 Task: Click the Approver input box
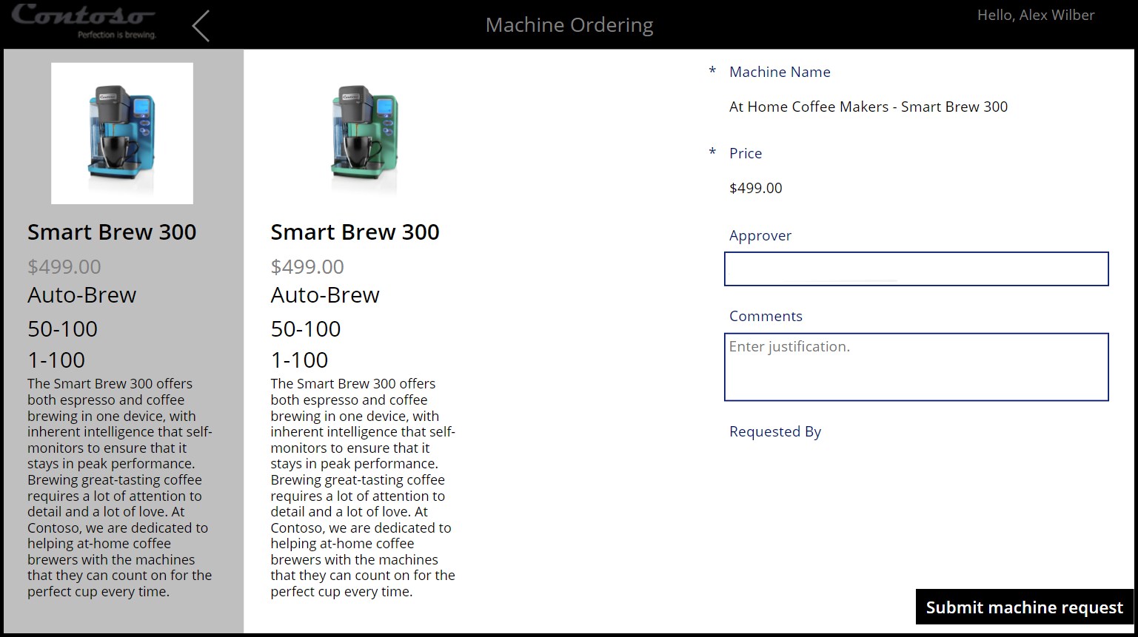pyautogui.click(x=916, y=269)
